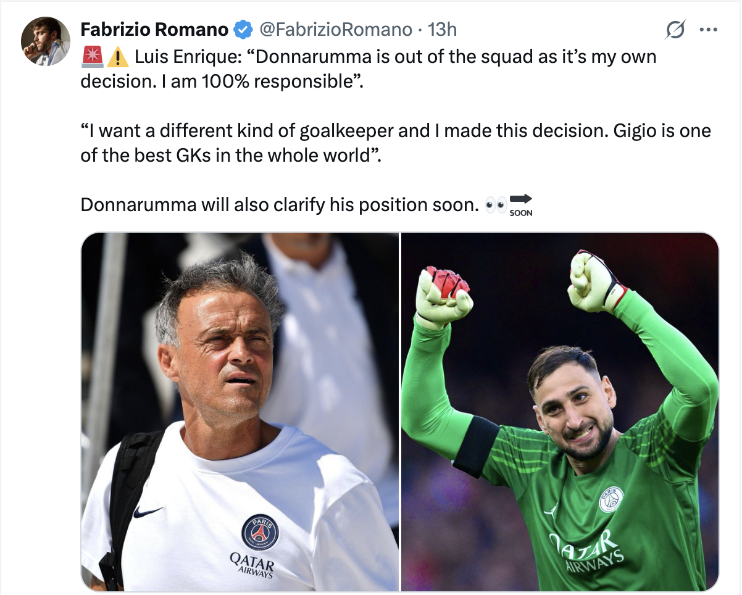Open the Fabrizio Romano display name link

point(155,29)
